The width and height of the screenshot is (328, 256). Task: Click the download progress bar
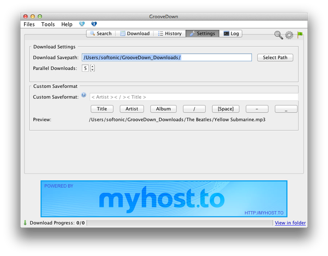click(180, 223)
